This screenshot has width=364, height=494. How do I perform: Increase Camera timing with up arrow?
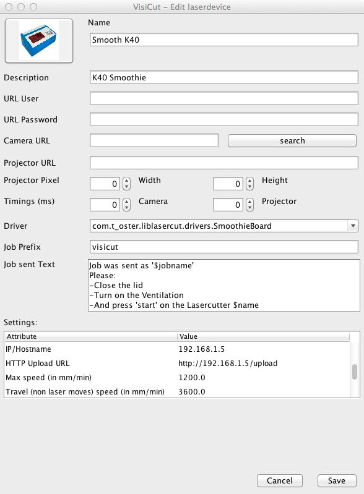pos(126,202)
